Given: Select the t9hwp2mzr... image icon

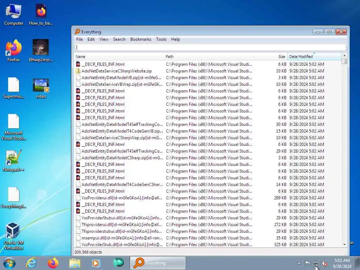Looking at the screenshot, I should tap(41, 51).
